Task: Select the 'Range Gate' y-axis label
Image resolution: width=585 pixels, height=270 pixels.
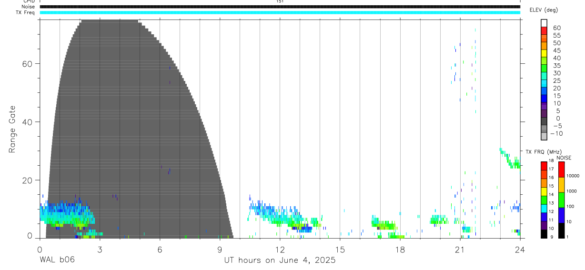Action: (12, 129)
